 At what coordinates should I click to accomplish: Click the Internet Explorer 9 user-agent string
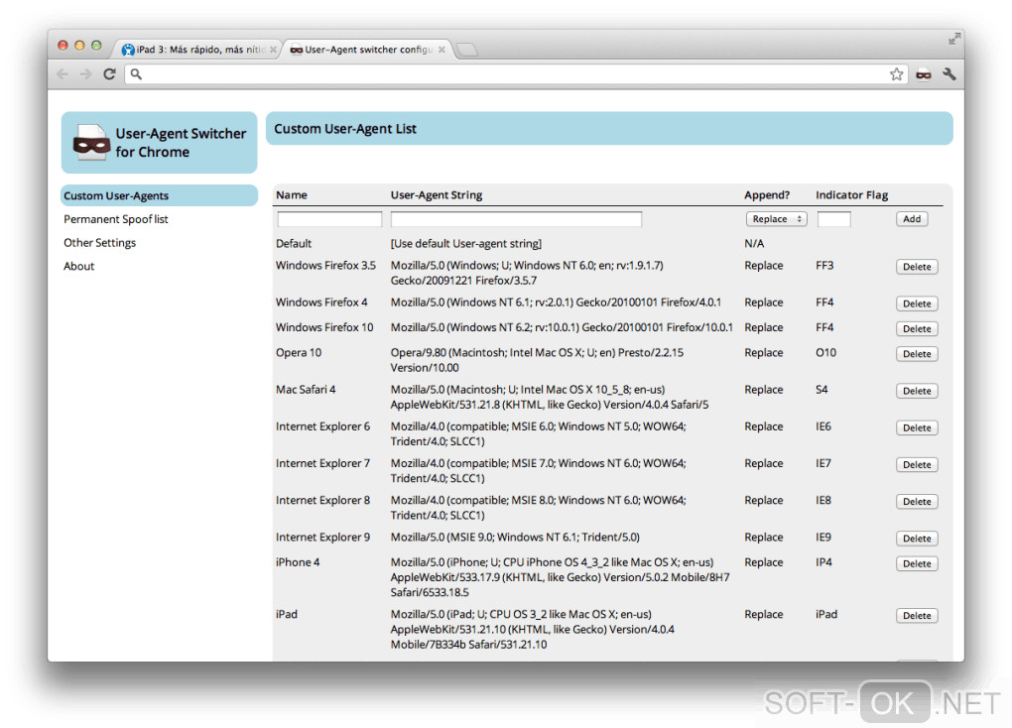click(x=515, y=537)
